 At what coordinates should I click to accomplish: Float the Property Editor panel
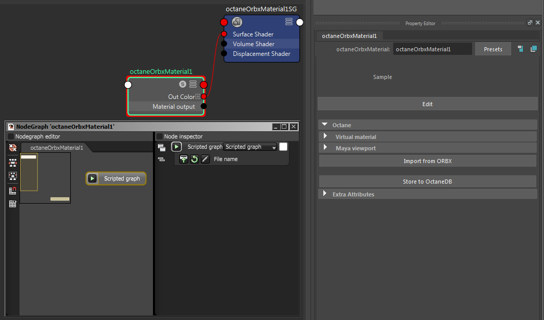click(x=530, y=23)
